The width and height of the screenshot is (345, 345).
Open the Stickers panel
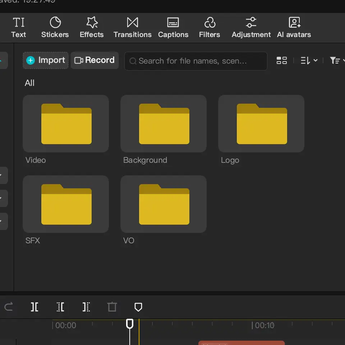point(55,27)
